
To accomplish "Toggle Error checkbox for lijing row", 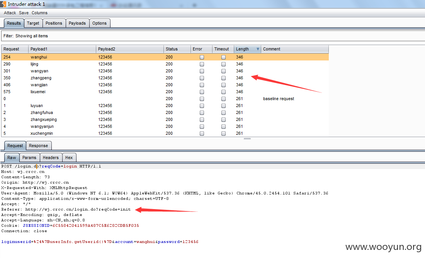I will pos(202,64).
